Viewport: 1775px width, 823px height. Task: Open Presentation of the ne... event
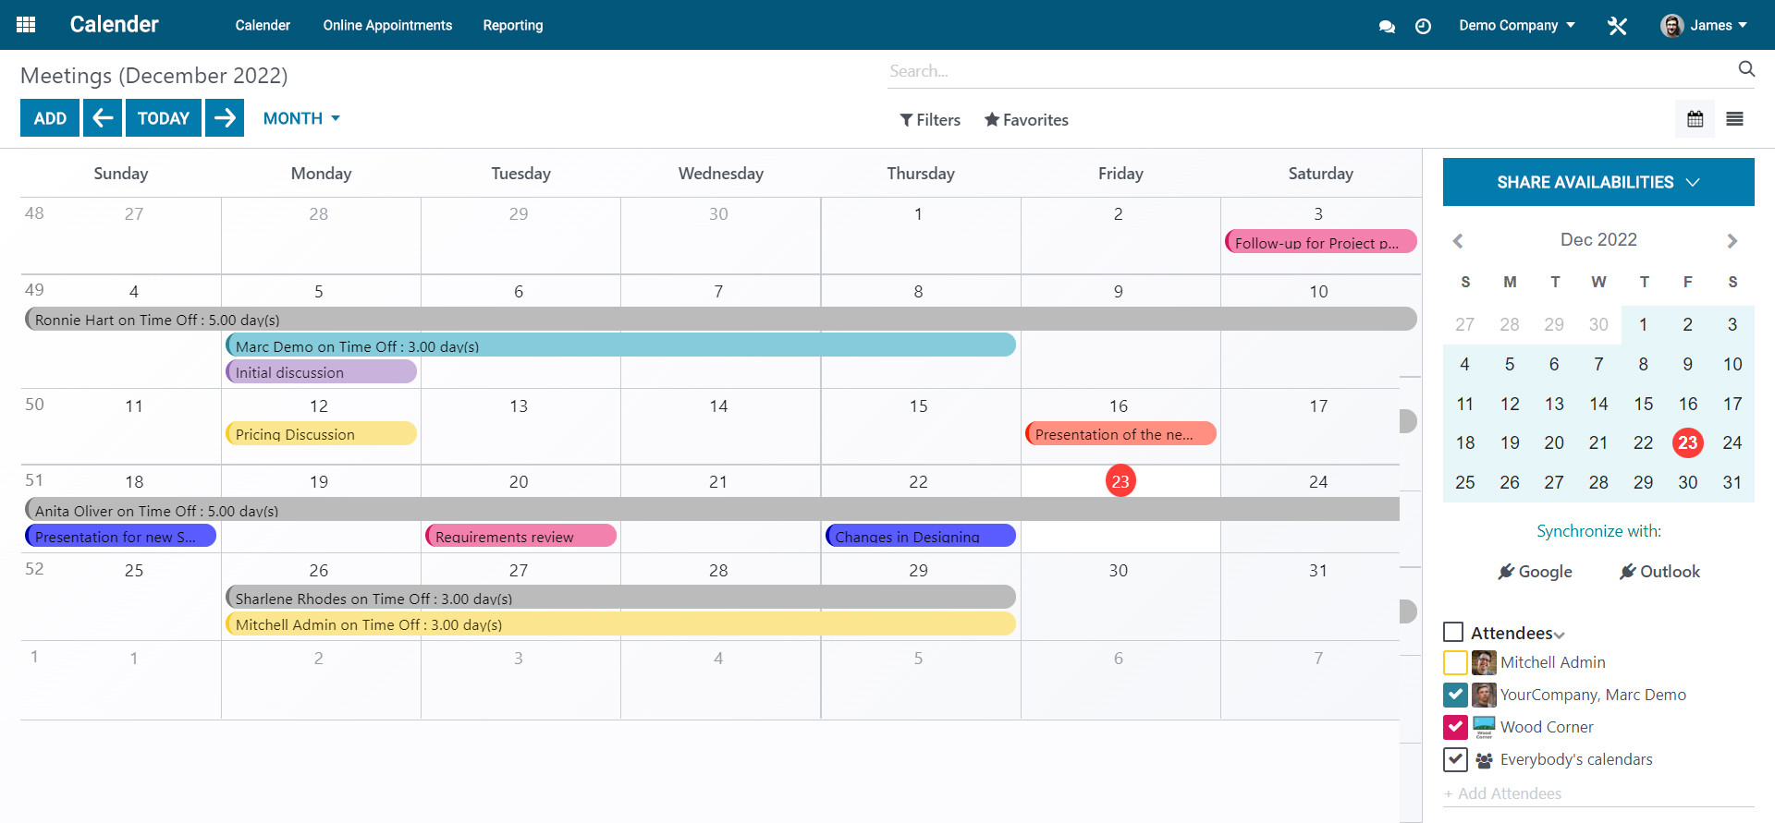tap(1120, 433)
